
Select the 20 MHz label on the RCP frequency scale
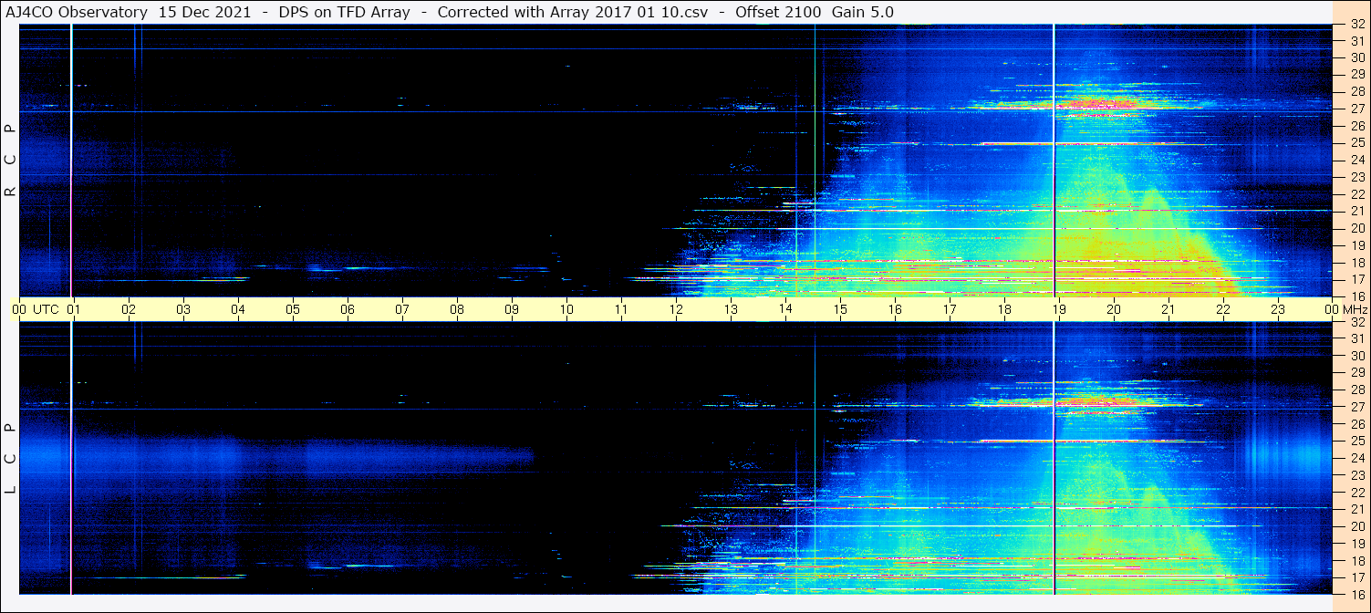coord(1356,228)
